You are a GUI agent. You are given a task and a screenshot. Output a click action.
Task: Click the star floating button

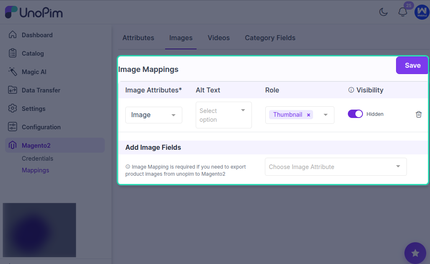coord(415,253)
